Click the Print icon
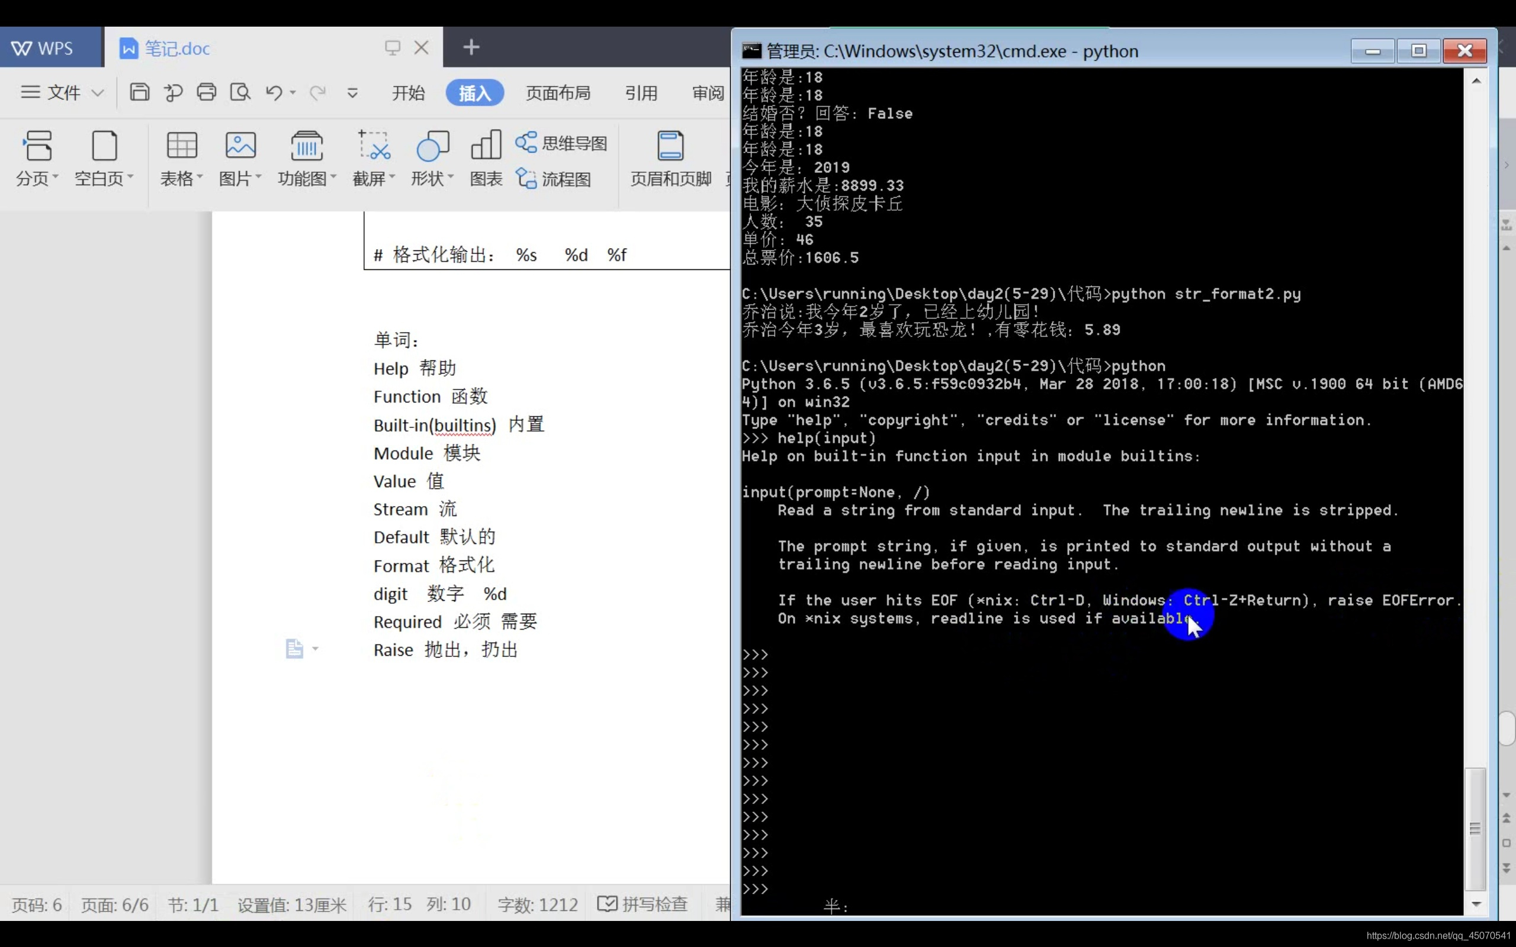Image resolution: width=1516 pixels, height=947 pixels. click(206, 93)
